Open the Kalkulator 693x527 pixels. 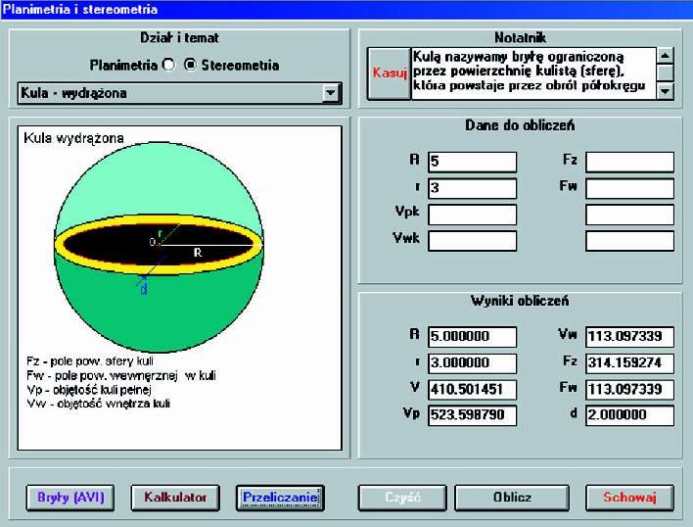click(x=176, y=498)
